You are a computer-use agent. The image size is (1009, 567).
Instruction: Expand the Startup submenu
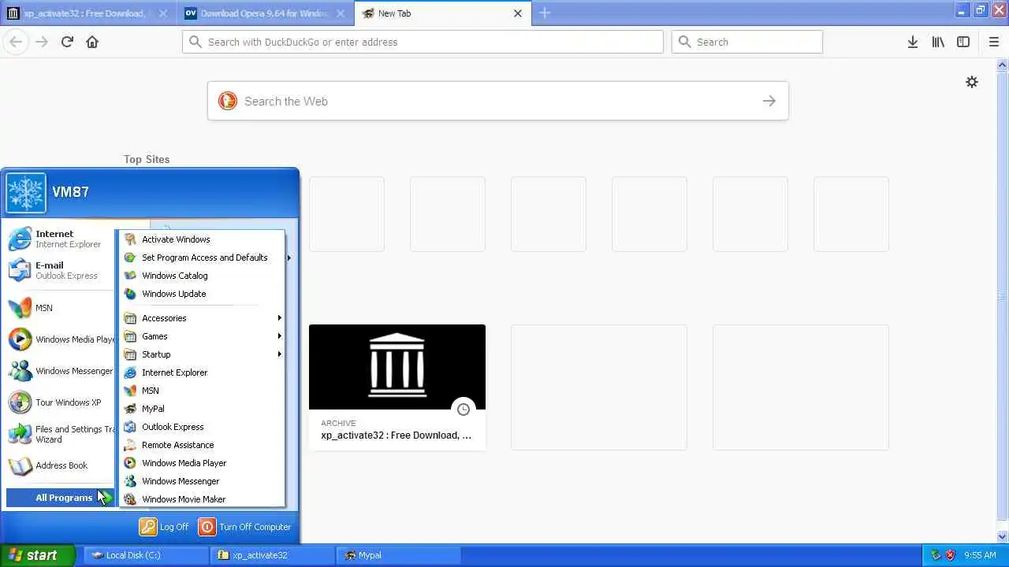click(x=202, y=354)
